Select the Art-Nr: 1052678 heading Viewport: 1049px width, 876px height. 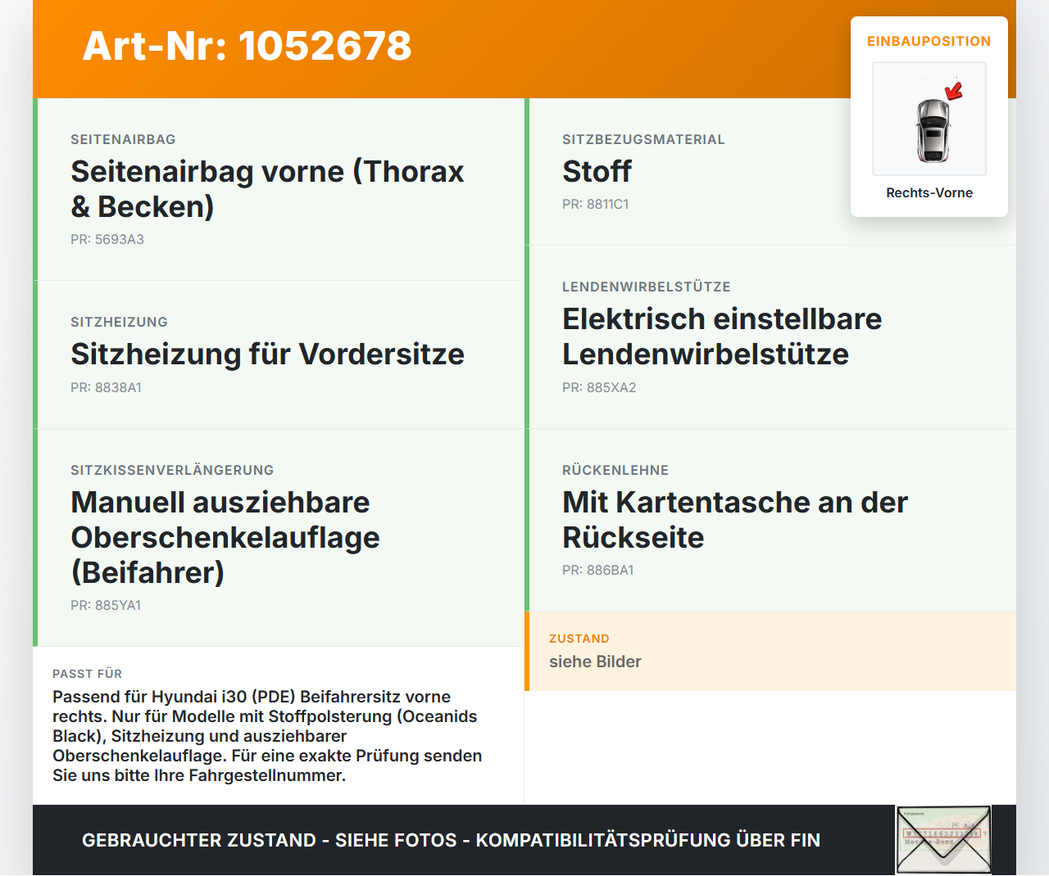point(247,46)
